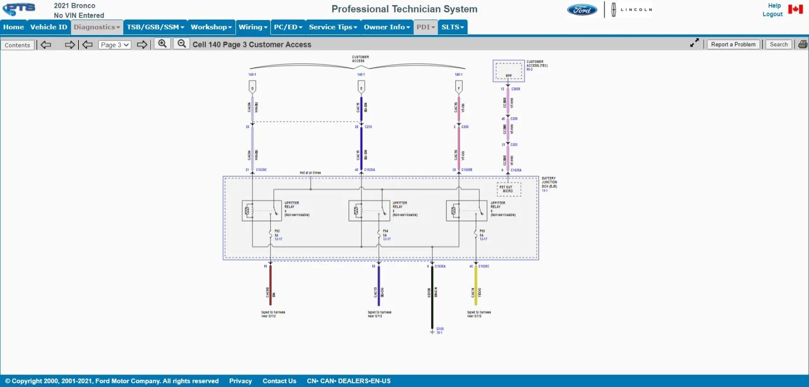Click the 'Hot at all times' label
This screenshot has width=809, height=387.
coord(310,173)
